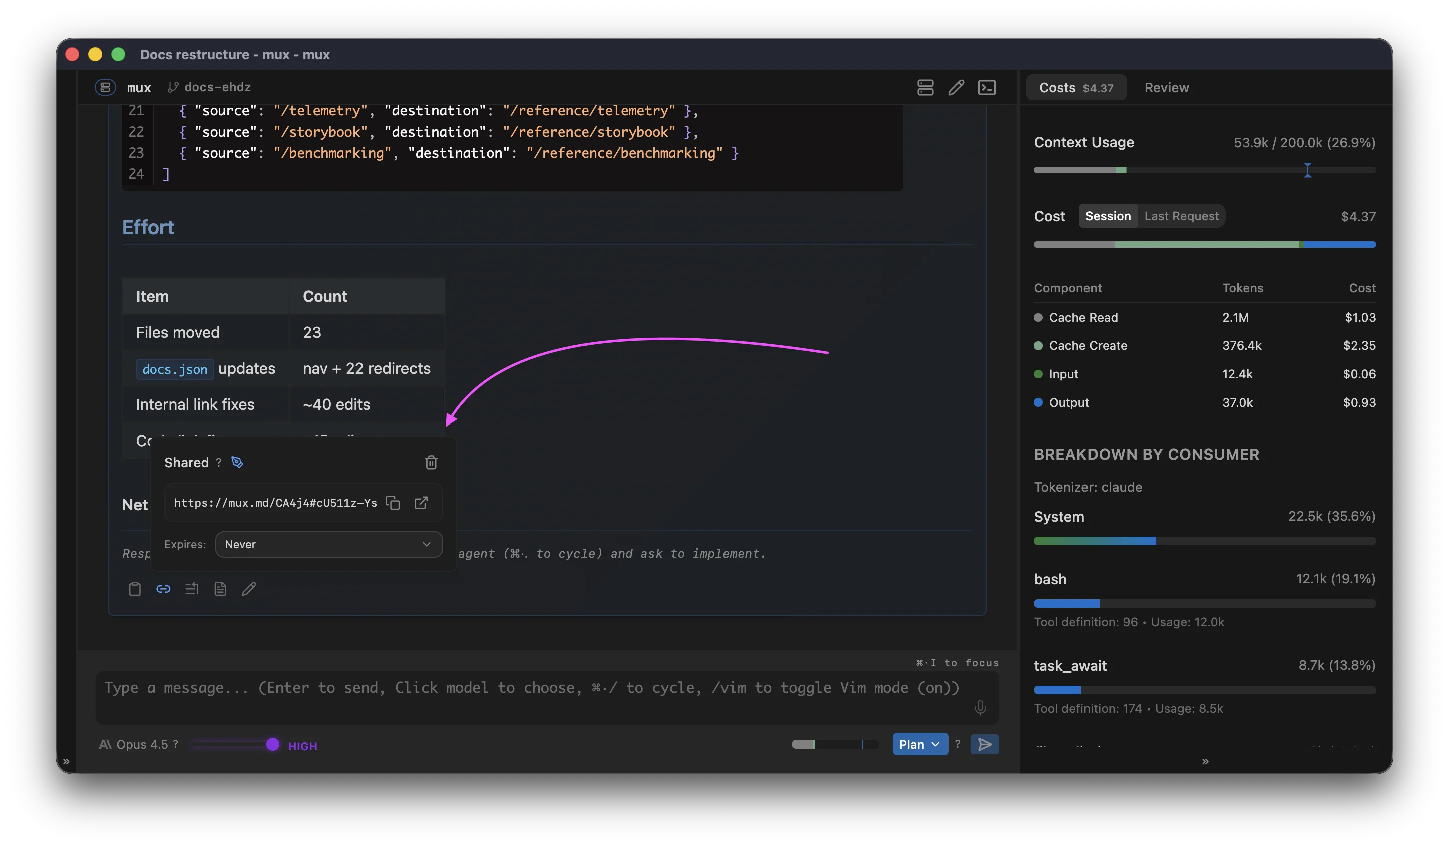Viewport: 1449px width, 848px height.
Task: Click the clipboard copy icon below message
Action: [135, 589]
